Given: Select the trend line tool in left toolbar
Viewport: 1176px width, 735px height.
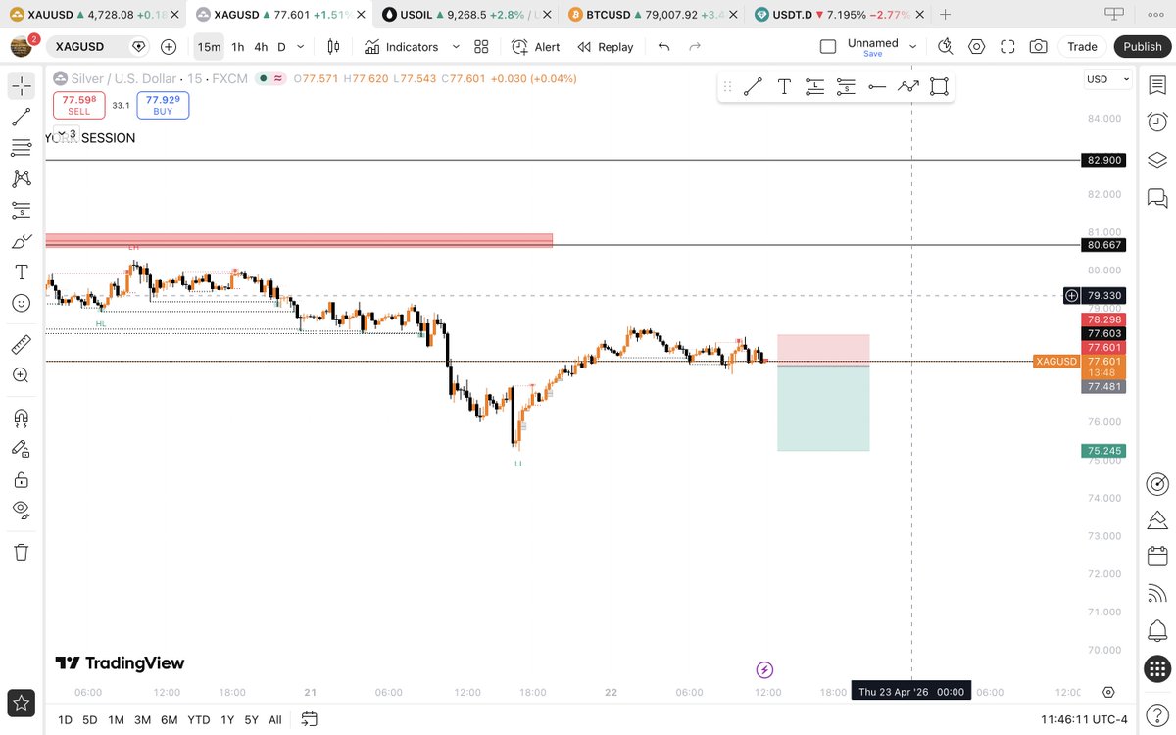Looking at the screenshot, I should (21, 118).
